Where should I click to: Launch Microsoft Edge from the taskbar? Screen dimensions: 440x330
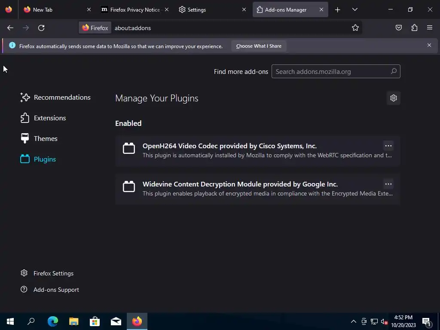pos(52,321)
